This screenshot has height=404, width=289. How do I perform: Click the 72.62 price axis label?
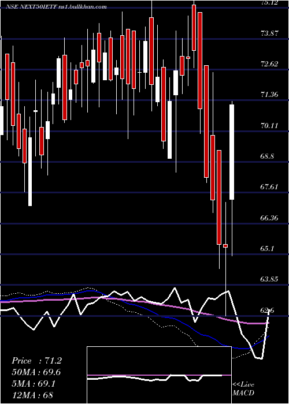(269, 63)
